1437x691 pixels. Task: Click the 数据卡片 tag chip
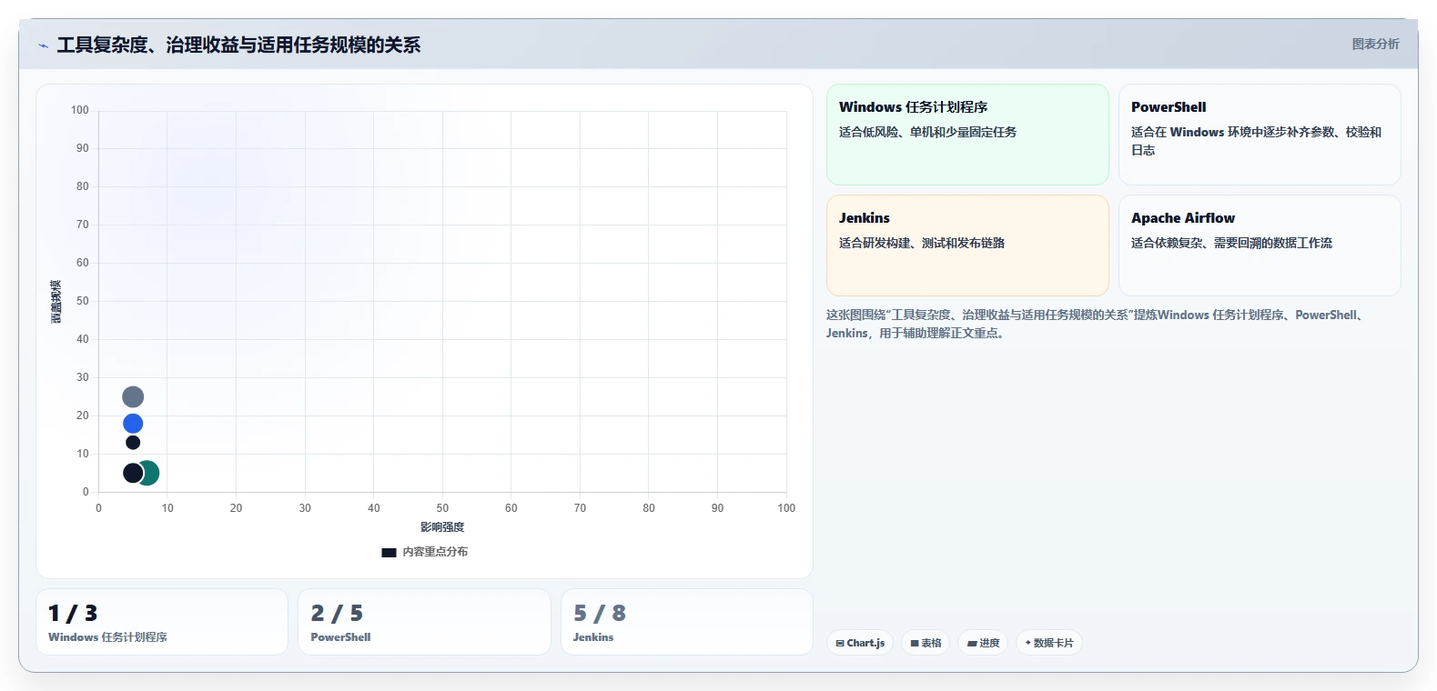(1049, 643)
